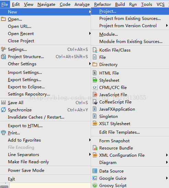The width and height of the screenshot is (169, 188).
Task: Expand the Diagram submenu arrow
Action: coord(167,162)
